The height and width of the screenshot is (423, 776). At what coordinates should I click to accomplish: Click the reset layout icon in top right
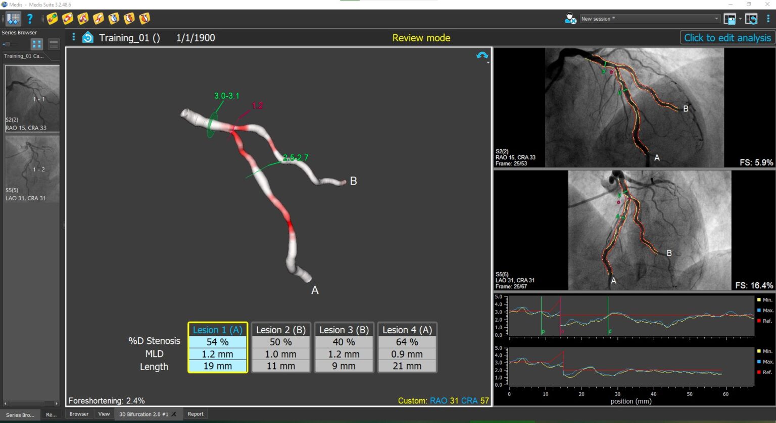751,19
